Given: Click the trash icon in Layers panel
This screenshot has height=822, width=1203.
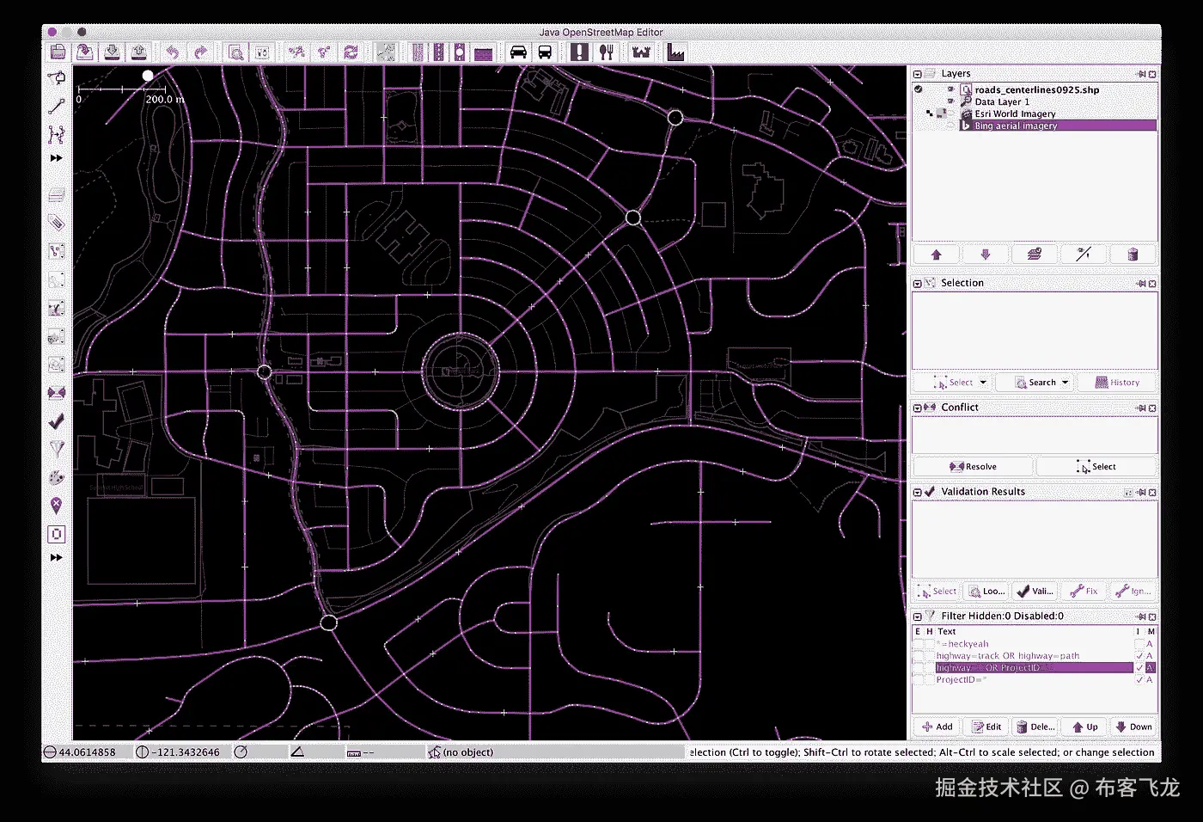Looking at the screenshot, I should click(x=1133, y=255).
